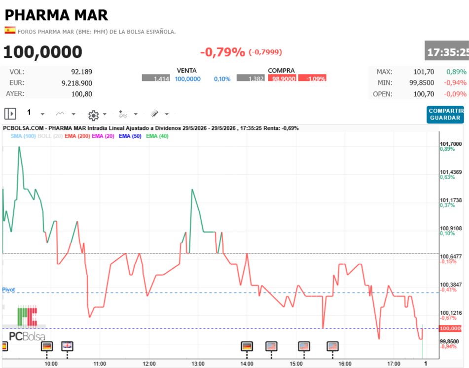Toggle the EMA (200) indicator
The width and height of the screenshot is (469, 368).
(x=77, y=136)
